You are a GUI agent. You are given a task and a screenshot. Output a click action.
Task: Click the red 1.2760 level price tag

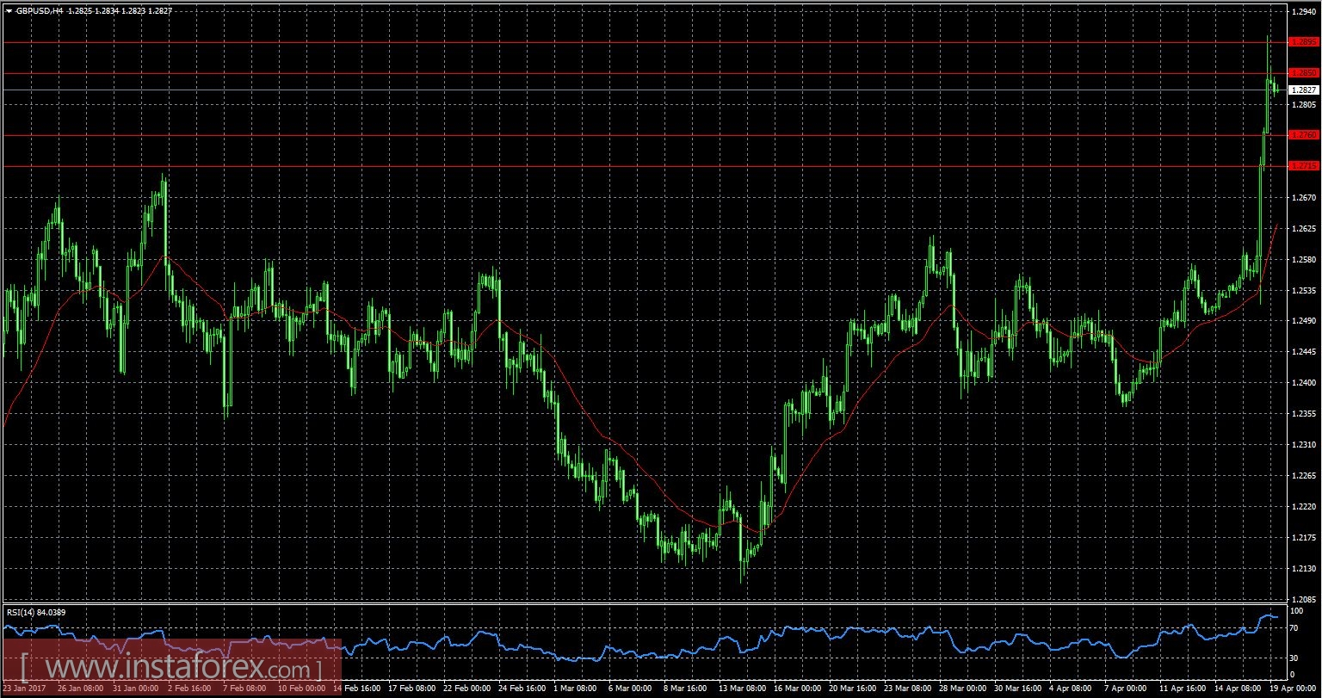1303,134
